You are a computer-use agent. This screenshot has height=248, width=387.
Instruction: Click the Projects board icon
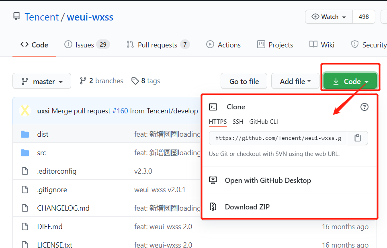[261, 45]
